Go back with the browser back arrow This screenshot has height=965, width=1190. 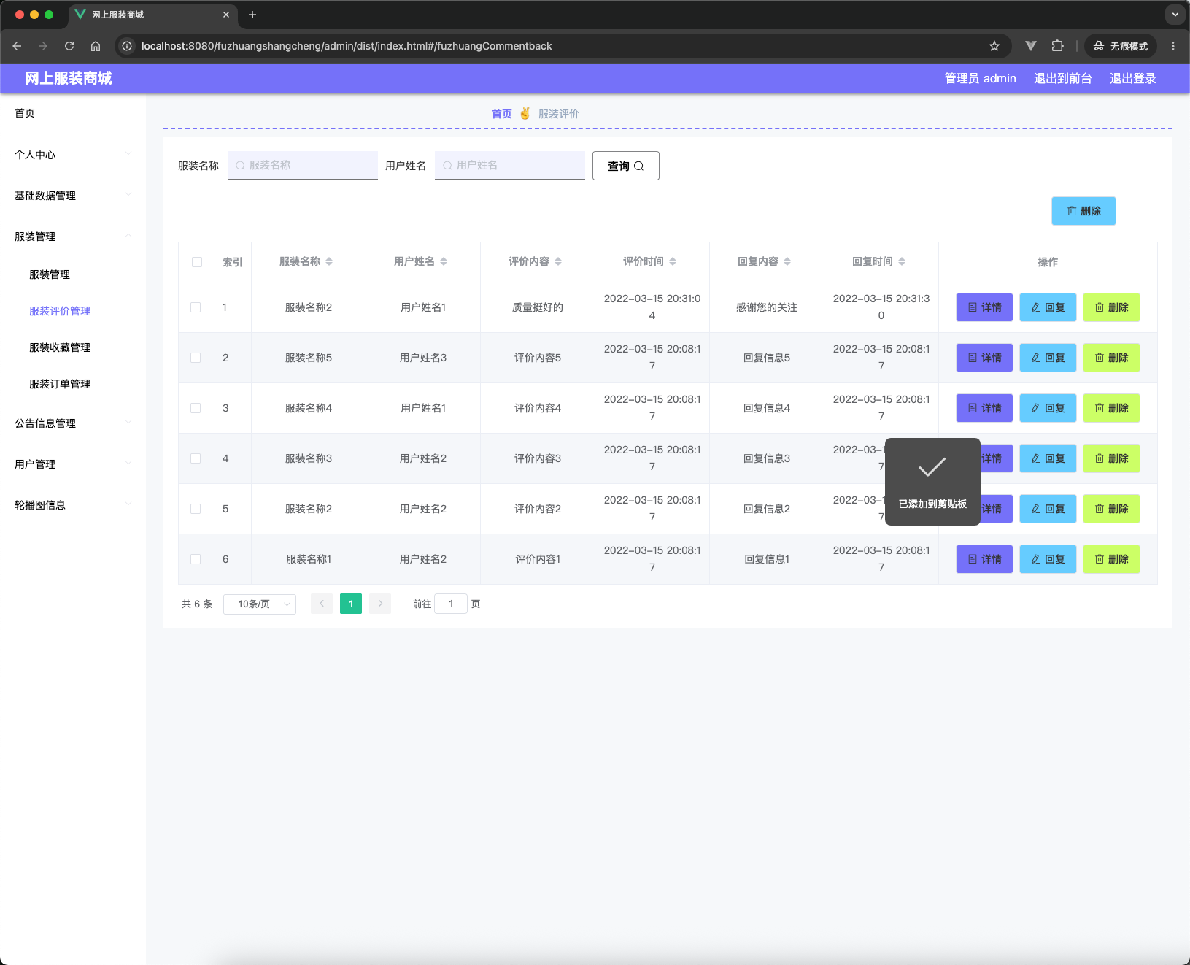click(17, 46)
